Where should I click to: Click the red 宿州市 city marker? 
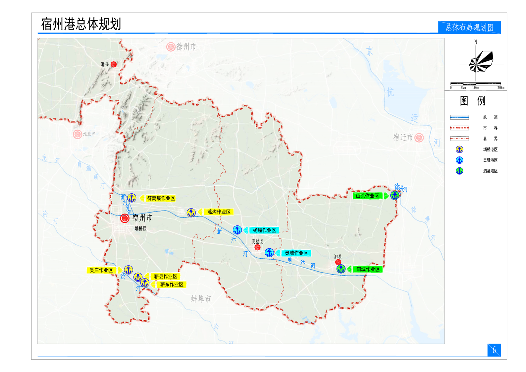pos(125,218)
